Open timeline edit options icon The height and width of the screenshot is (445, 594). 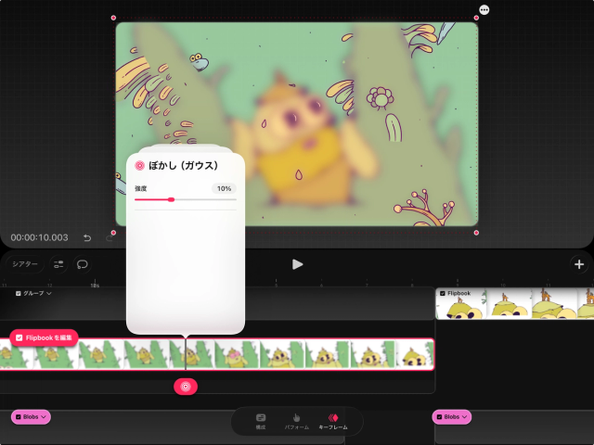[58, 264]
